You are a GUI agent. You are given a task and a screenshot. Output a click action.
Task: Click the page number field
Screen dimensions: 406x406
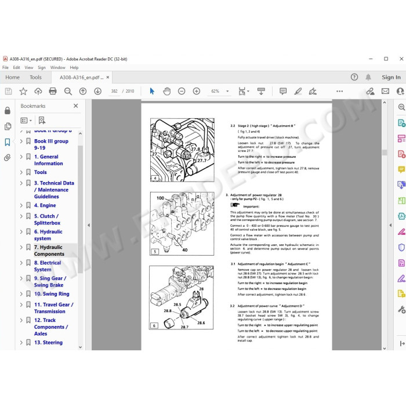tap(114, 91)
